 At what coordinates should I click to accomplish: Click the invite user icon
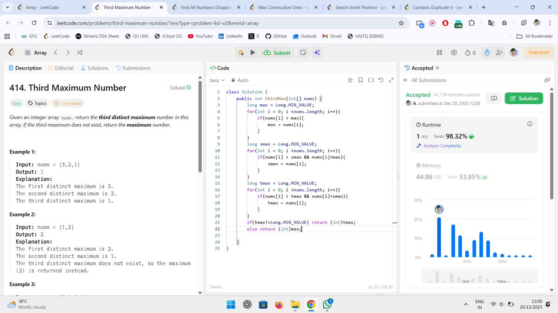pyautogui.click(x=499, y=52)
